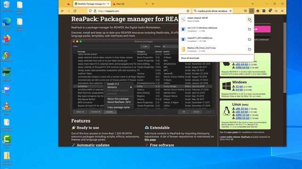
Task: Open the reaper671_x64-install exe download entry
Action: (x=213, y=39)
